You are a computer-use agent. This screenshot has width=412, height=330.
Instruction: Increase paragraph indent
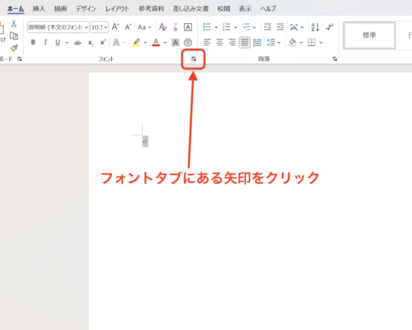(x=280, y=27)
